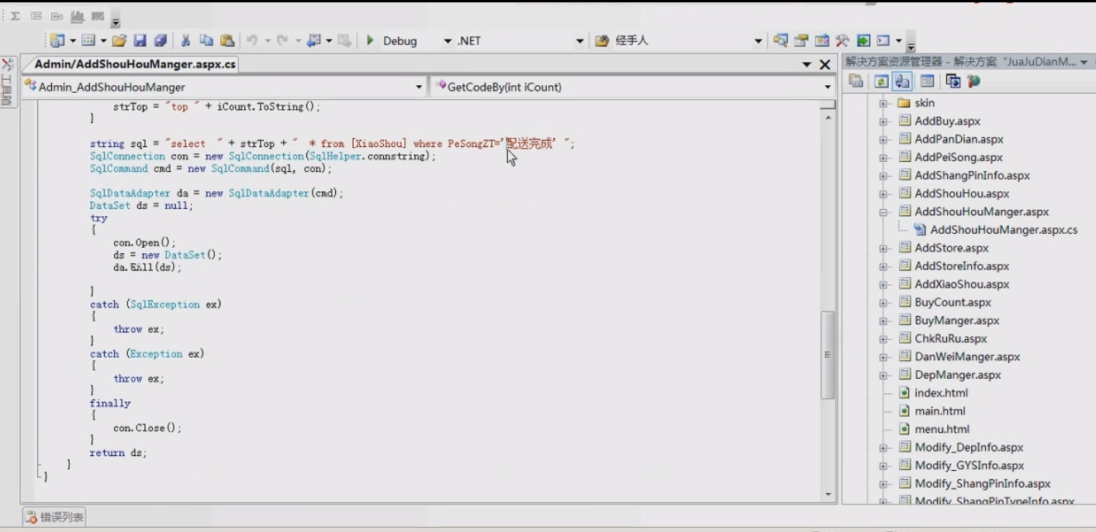The width and height of the screenshot is (1096, 532).
Task: Click the Paste clipboard icon
Action: tap(227, 41)
